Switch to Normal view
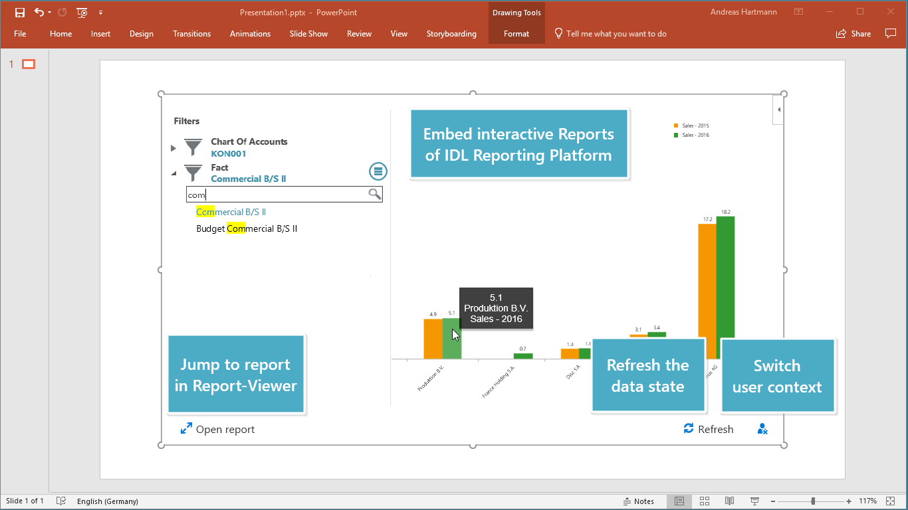 (679, 501)
